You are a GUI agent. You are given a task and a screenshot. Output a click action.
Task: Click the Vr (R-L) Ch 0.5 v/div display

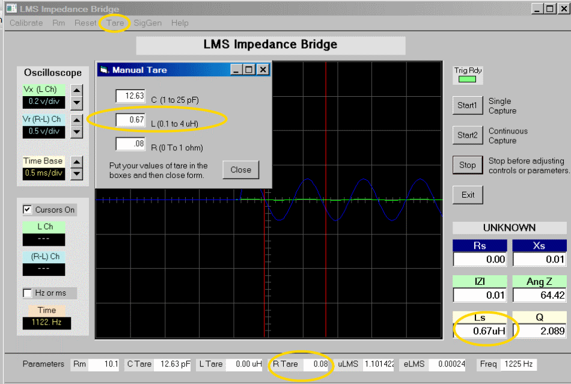click(x=44, y=132)
